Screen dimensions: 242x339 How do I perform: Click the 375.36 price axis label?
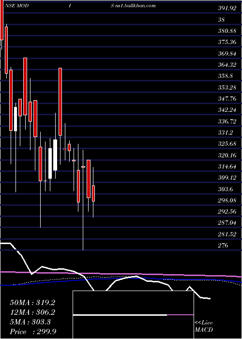point(227,42)
